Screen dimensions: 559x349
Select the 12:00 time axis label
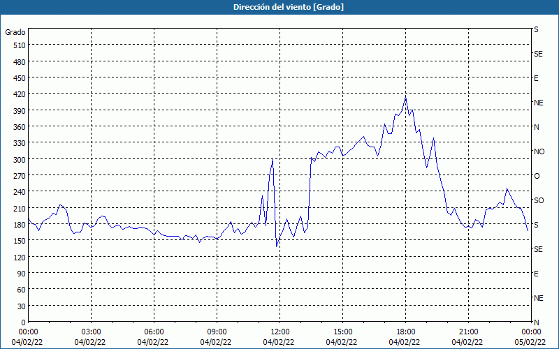280,332
